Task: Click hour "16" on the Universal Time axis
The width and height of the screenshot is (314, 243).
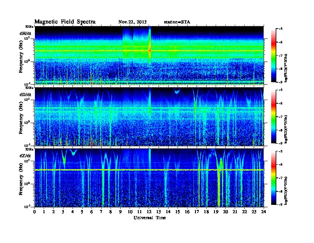Action: [x=187, y=212]
